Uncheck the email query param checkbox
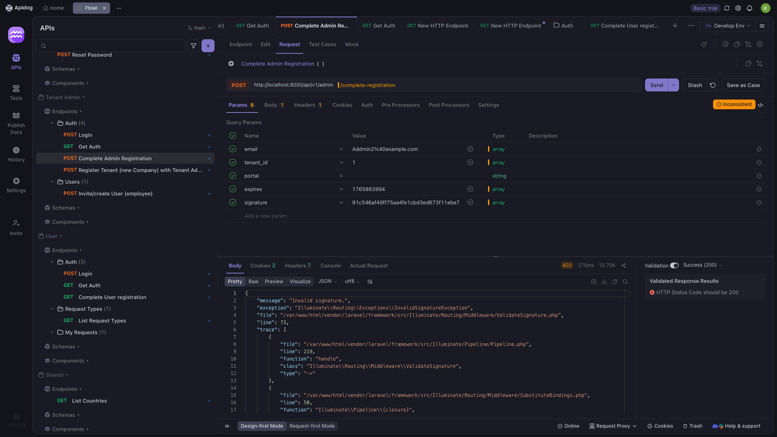This screenshot has height=437, width=777. click(x=233, y=149)
